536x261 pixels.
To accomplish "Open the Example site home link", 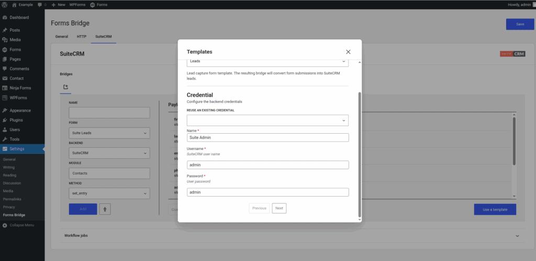I will [23, 5].
